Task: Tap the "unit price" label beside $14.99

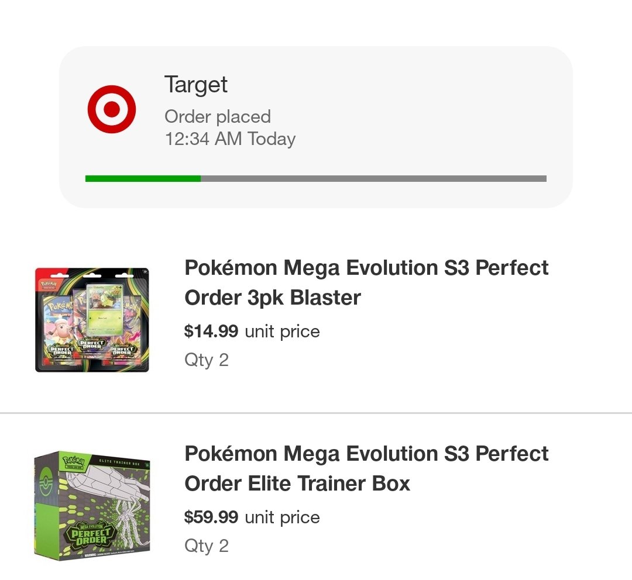Action: (282, 332)
